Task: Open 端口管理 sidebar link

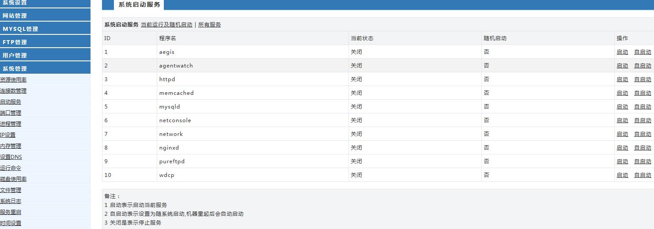Action: point(11,113)
